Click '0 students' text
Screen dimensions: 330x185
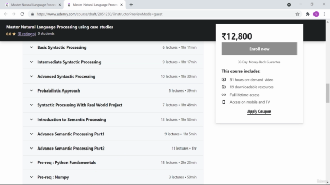(46, 34)
